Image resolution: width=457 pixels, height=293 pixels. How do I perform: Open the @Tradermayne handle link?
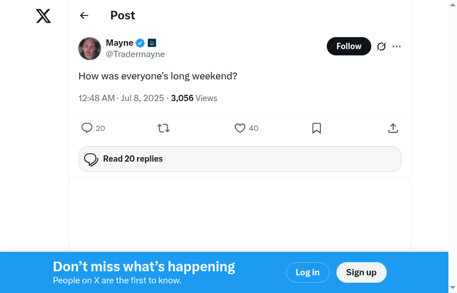135,54
